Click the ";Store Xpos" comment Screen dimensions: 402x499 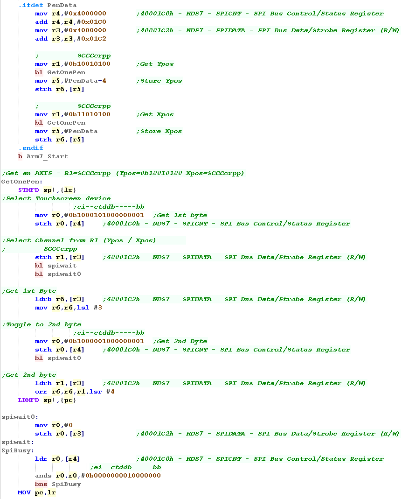(159, 131)
